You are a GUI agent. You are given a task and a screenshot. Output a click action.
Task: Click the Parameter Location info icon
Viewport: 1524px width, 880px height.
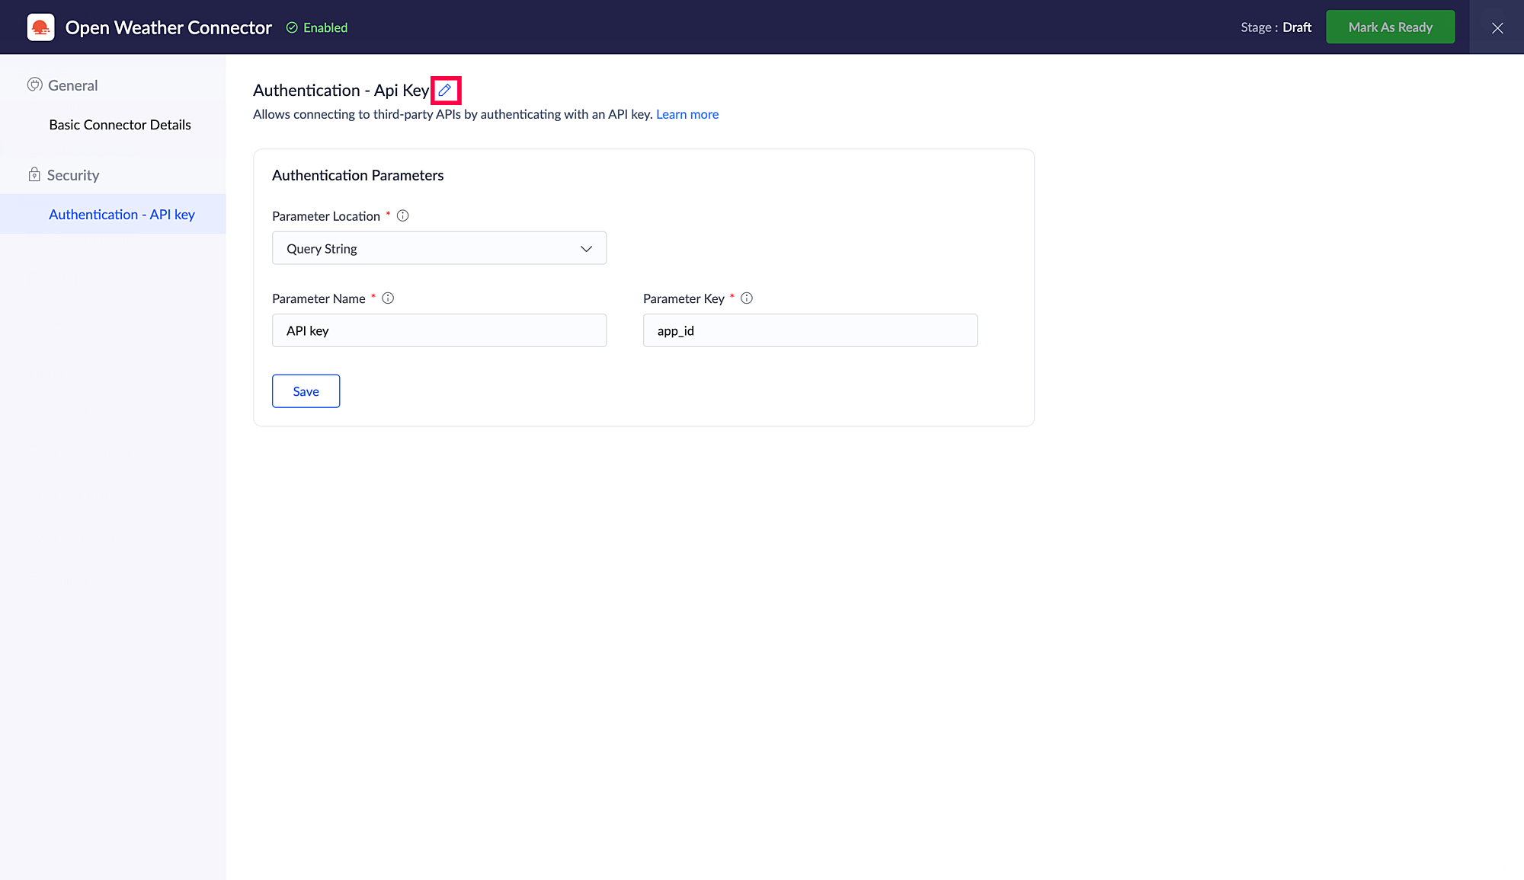tap(403, 216)
